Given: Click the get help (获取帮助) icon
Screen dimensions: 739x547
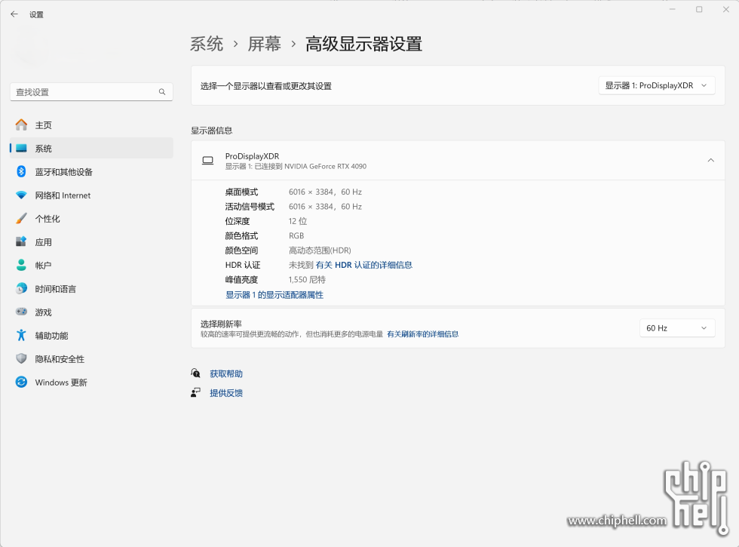Looking at the screenshot, I should coord(195,373).
